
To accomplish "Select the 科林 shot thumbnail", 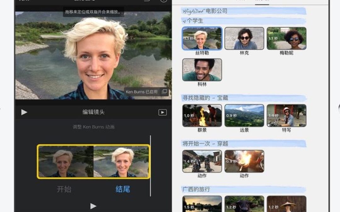I will coord(202,70).
